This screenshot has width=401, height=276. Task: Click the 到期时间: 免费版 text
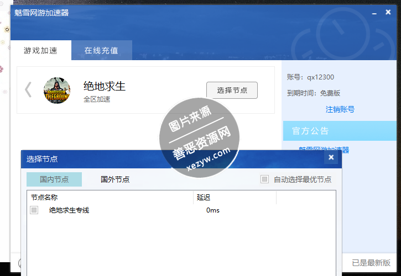314,93
